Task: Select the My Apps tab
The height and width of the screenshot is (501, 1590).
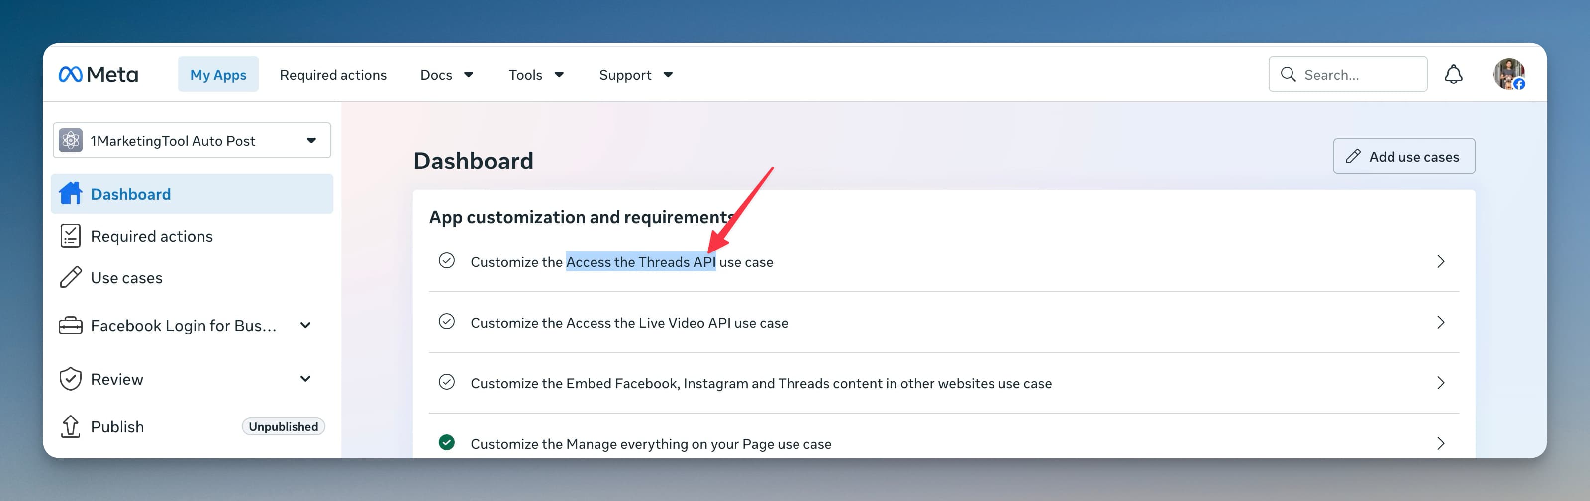Action: pyautogui.click(x=218, y=75)
